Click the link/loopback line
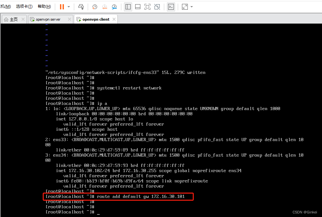 [124, 114]
